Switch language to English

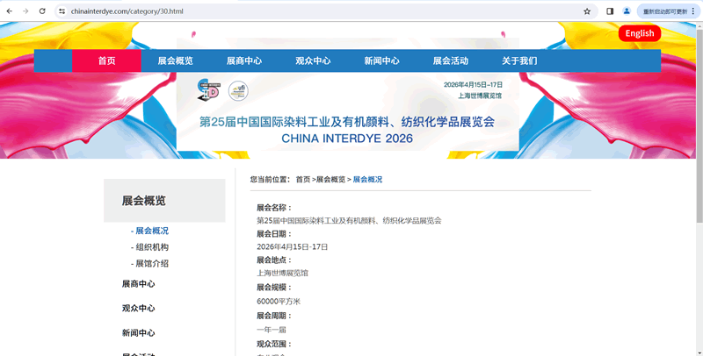(x=639, y=33)
